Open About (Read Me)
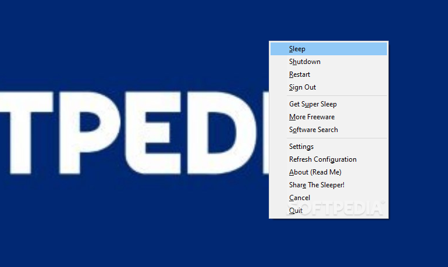448x267 pixels. click(x=329, y=173)
